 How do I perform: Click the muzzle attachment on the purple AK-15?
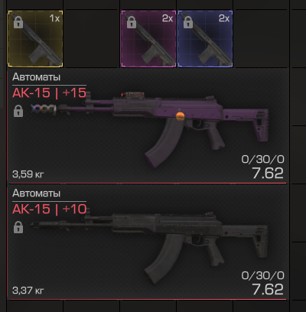pyautogui.click(x=43, y=109)
